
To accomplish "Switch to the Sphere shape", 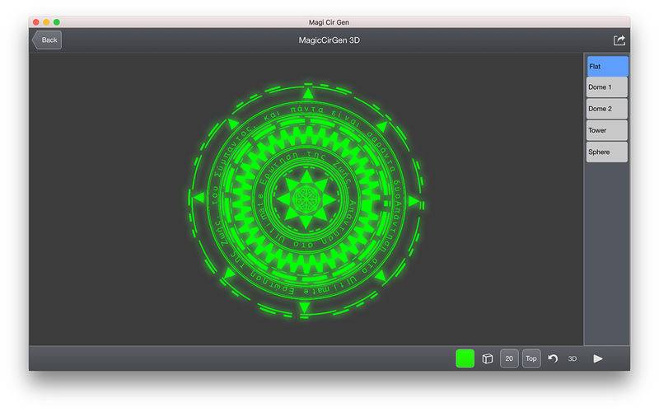I will point(607,152).
